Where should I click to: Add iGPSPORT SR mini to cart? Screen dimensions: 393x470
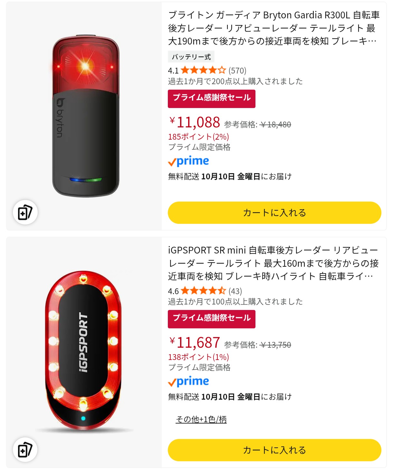274,450
